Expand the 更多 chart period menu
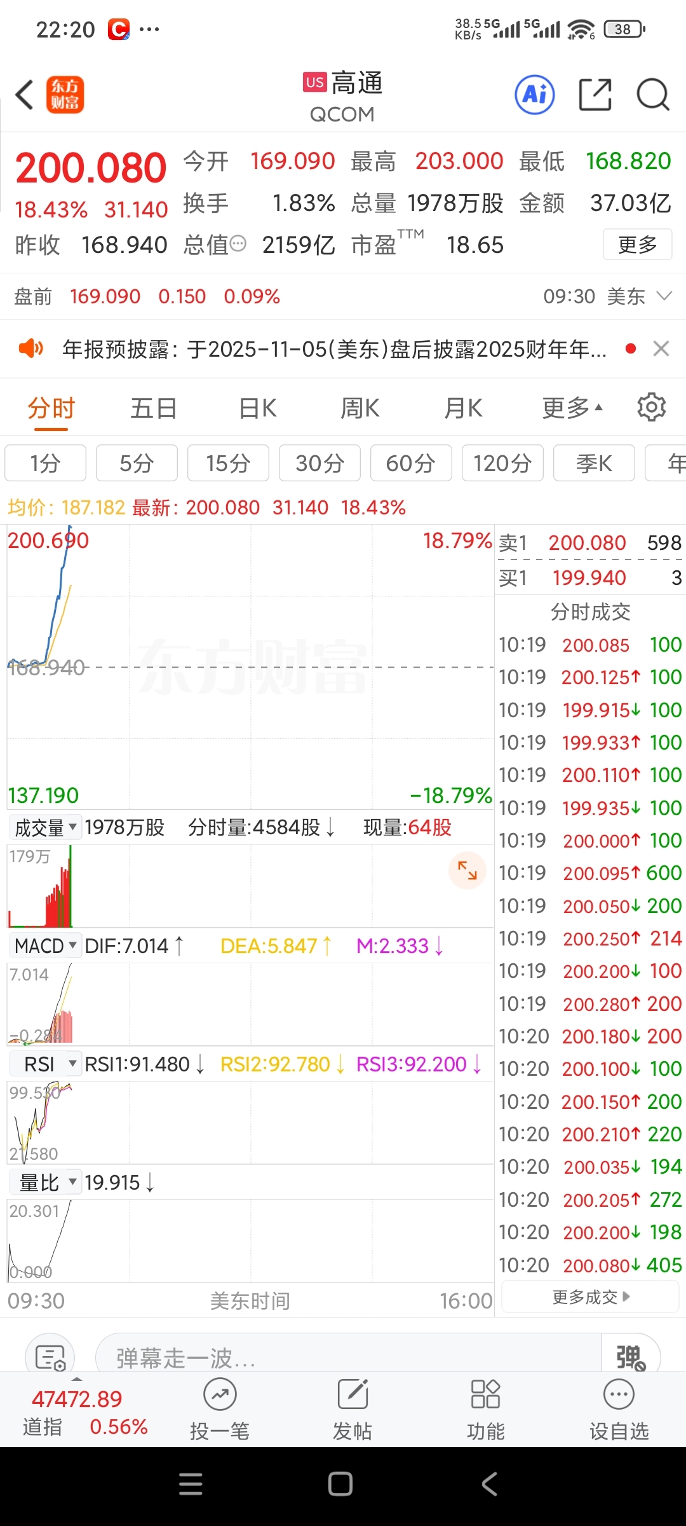The image size is (686, 1526). pos(572,408)
